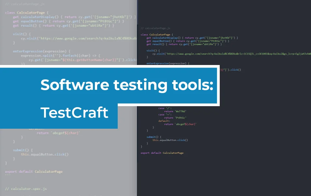Select the export default CalculatorPage statement
Viewport: 311px width, 196px height.
pos(162,153)
